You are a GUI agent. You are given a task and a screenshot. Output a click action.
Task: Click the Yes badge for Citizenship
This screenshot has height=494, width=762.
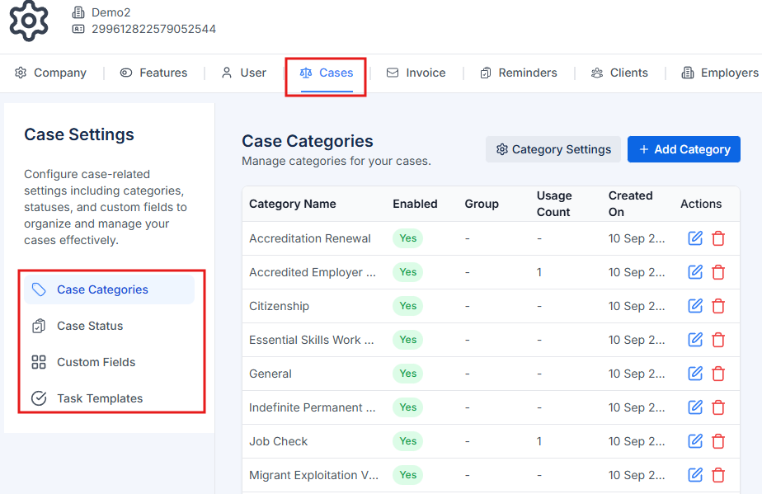coord(407,306)
